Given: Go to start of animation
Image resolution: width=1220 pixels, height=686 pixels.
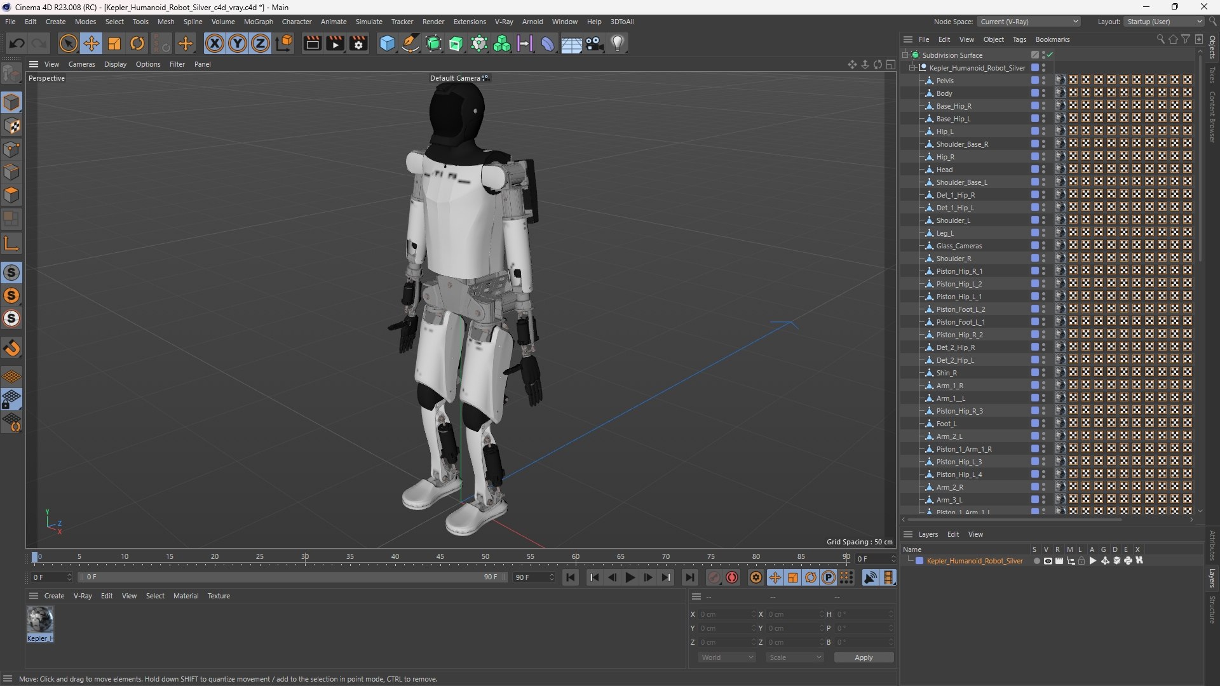Looking at the screenshot, I should pyautogui.click(x=571, y=577).
